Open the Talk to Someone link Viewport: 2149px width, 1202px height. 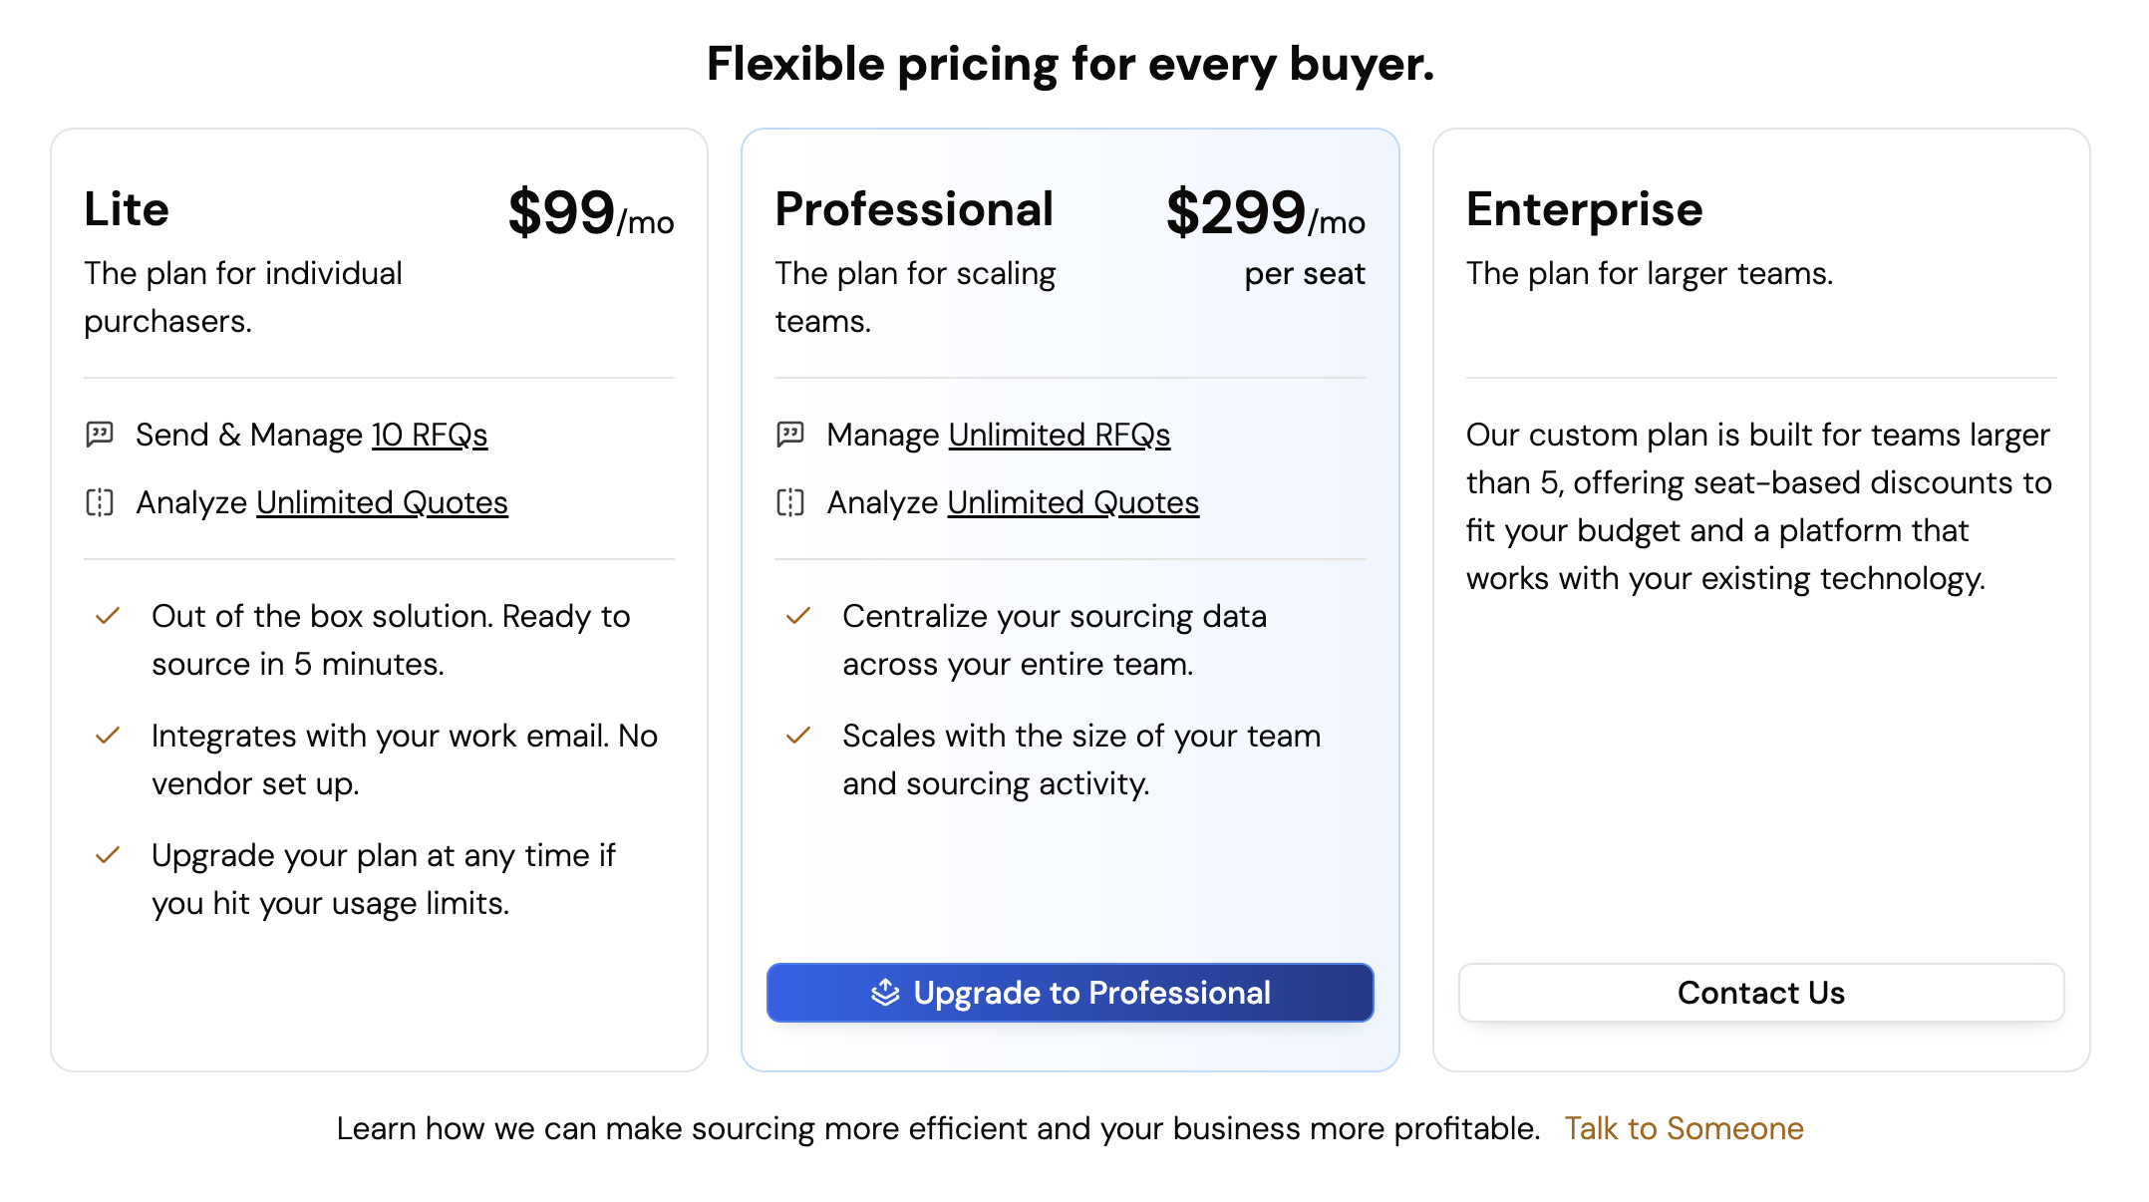(x=1684, y=1128)
